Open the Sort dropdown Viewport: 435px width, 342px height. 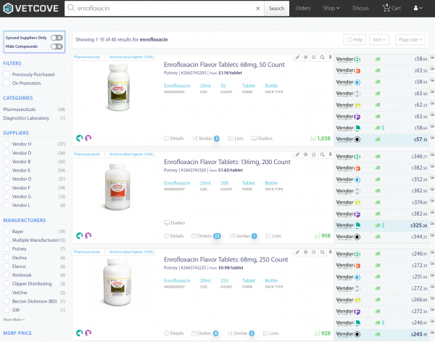pos(379,39)
